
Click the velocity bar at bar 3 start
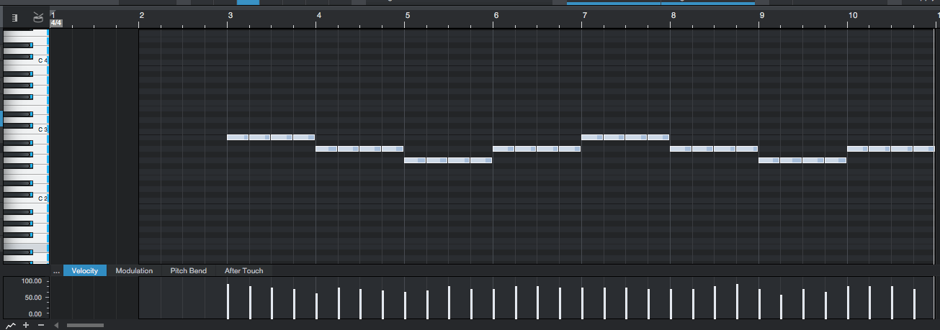pos(228,301)
